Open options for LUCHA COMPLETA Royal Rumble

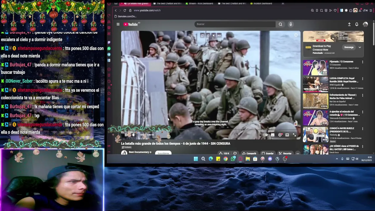click(362, 79)
